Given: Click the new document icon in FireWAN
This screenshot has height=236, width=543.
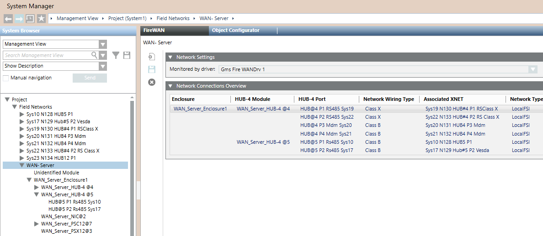Looking at the screenshot, I should coord(152,57).
